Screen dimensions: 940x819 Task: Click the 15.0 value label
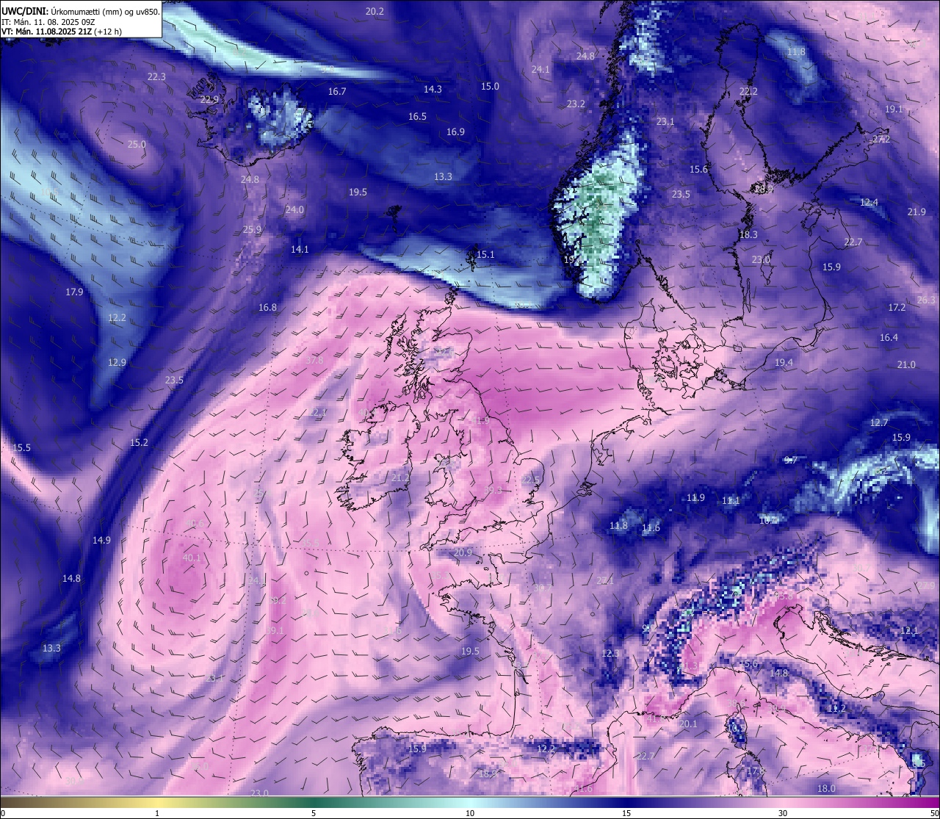pos(490,87)
